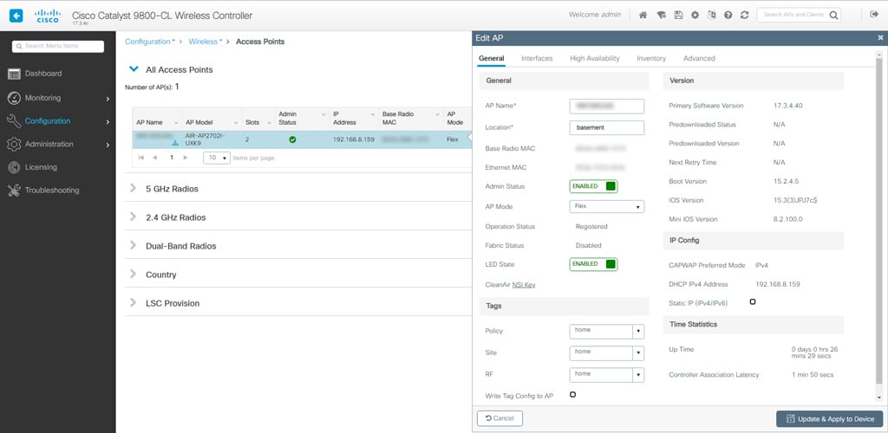Viewport: 888px width, 433px height.
Task: Expand the 2.4 GHz Radios section
Action: [x=133, y=216]
